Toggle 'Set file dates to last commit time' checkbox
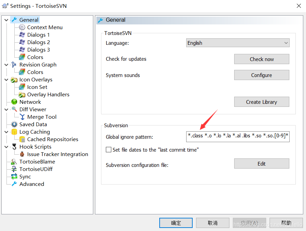 [109, 150]
